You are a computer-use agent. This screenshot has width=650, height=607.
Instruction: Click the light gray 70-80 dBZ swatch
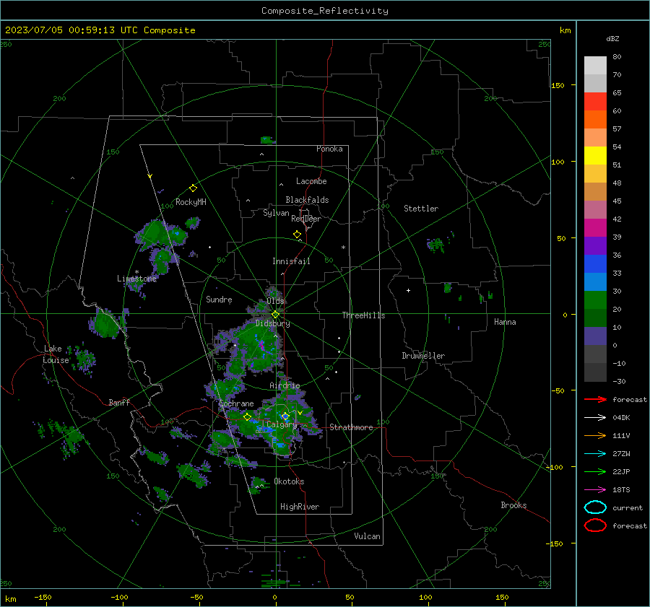595,66
